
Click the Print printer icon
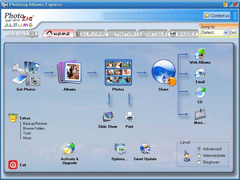coord(130,117)
